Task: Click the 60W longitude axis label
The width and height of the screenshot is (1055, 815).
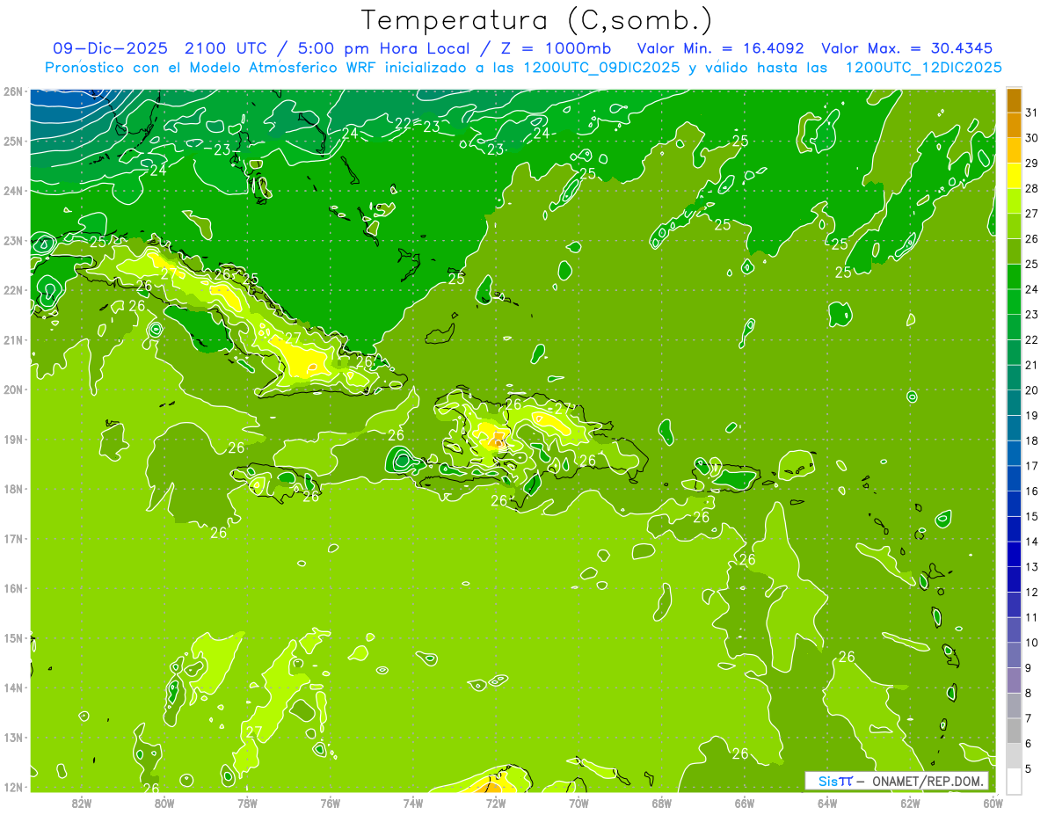Action: click(993, 803)
